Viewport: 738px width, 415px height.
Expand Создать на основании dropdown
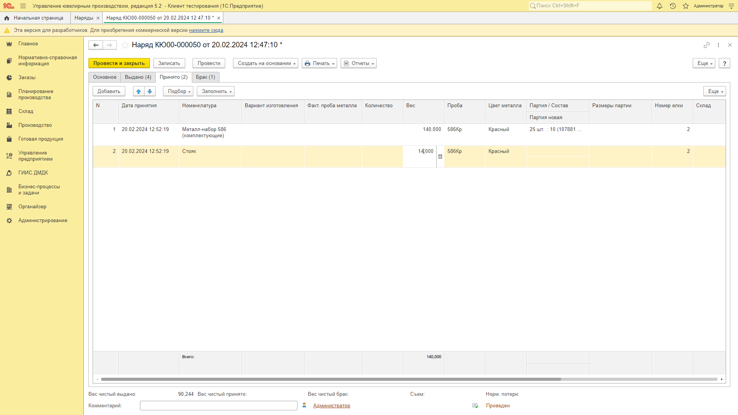click(266, 63)
